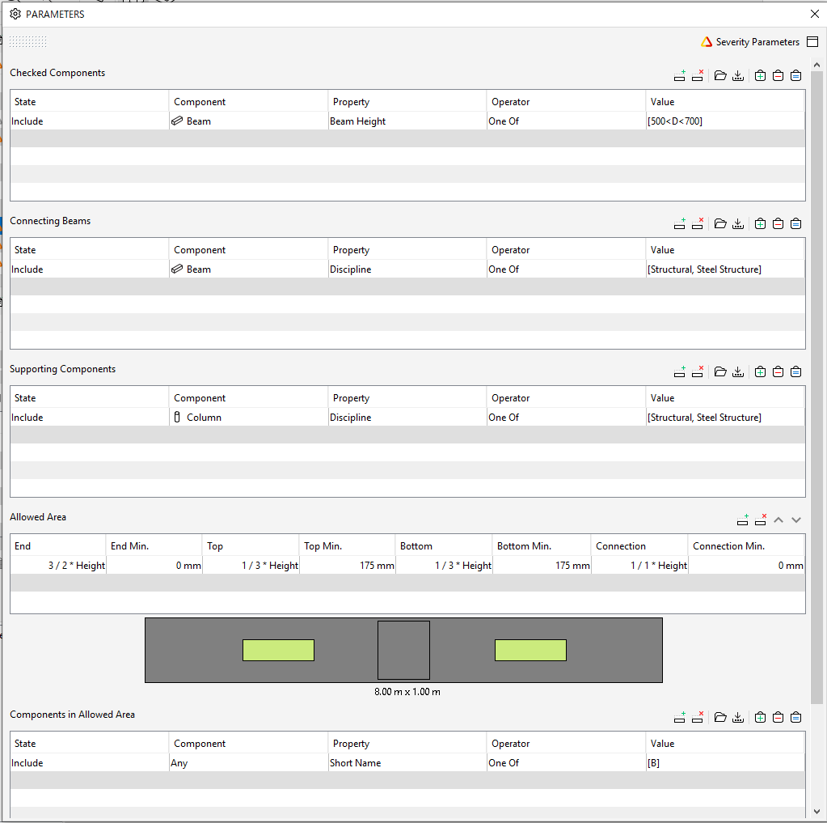Click Value column header in Connecting Beams

(725, 250)
